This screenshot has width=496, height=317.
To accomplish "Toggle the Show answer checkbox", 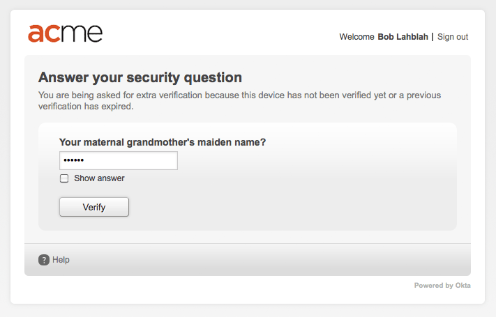I will tap(64, 178).
